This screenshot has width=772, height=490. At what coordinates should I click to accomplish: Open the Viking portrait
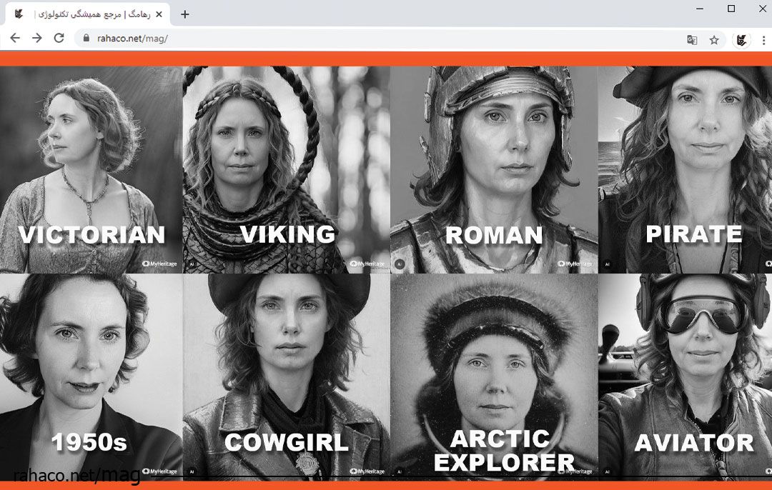[x=287, y=170]
